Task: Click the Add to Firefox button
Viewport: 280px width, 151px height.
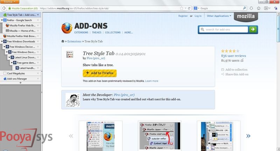Action: click(x=100, y=73)
